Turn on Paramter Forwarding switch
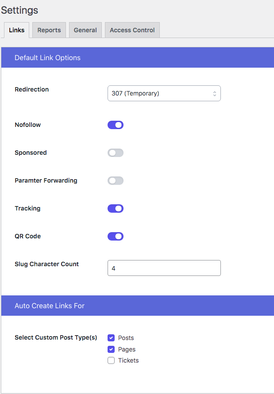The height and width of the screenshot is (394, 274). (x=116, y=181)
